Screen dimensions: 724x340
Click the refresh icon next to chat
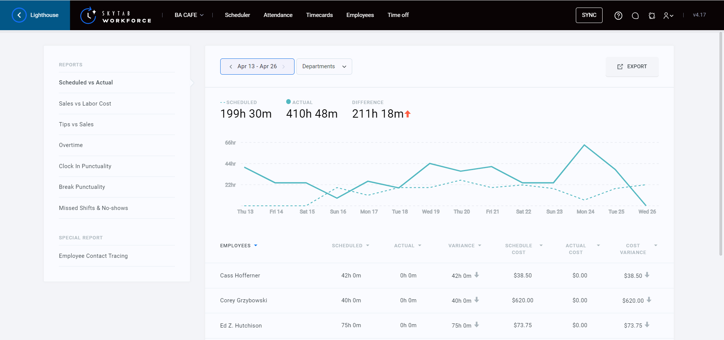coord(652,15)
